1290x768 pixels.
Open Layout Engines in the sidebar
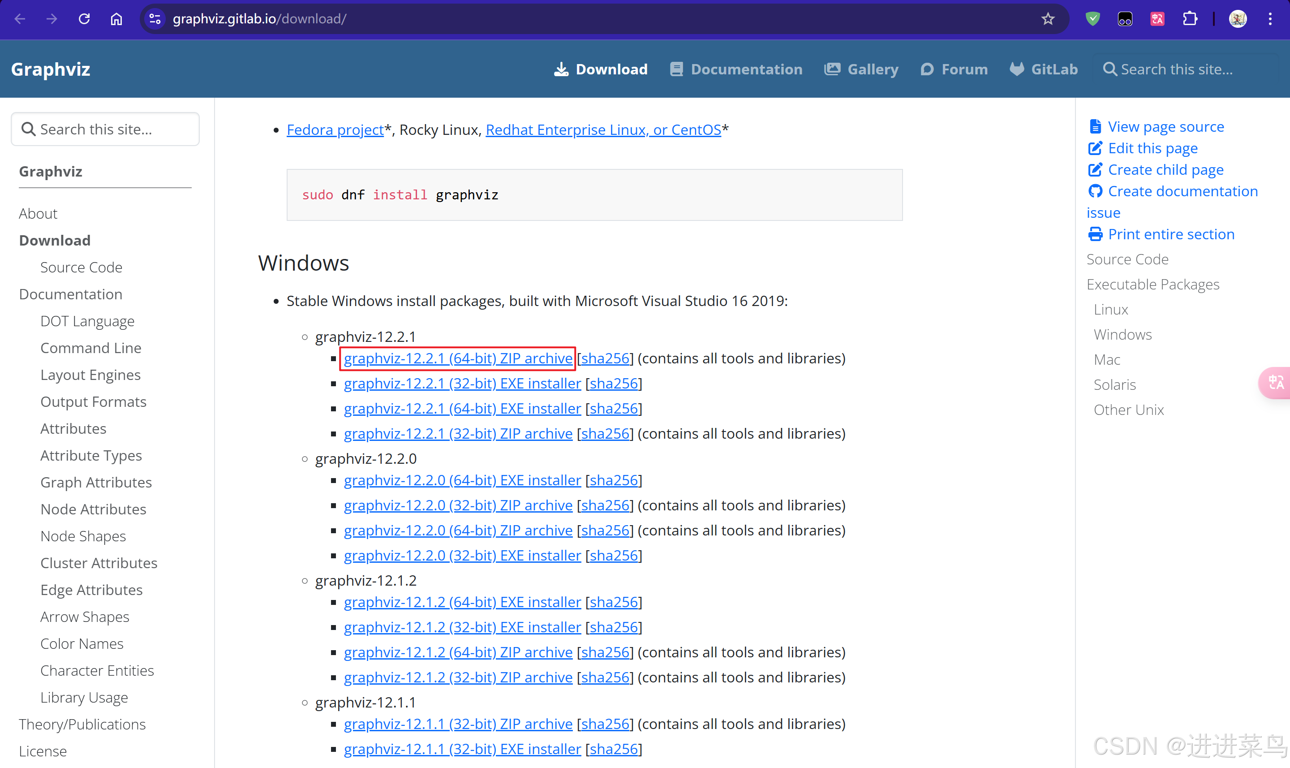coord(90,375)
